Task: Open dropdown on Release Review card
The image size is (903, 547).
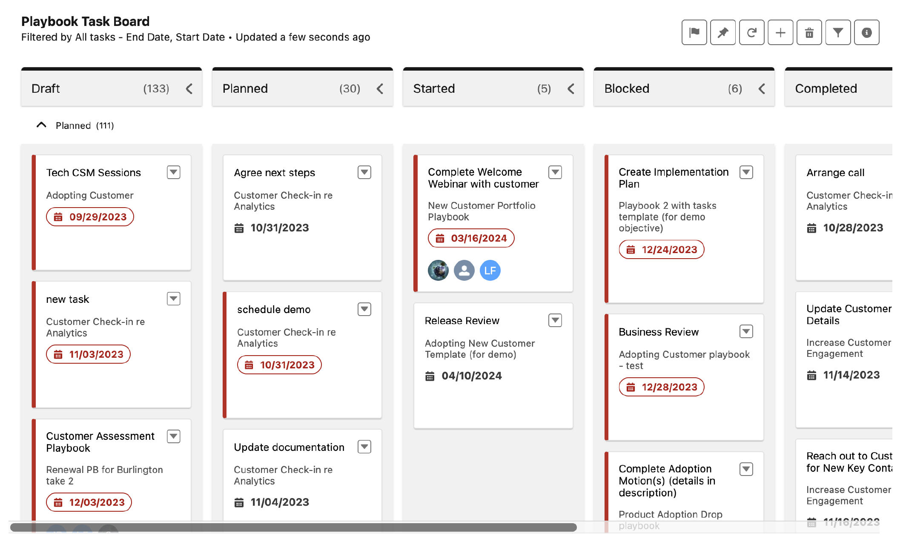Action: [x=555, y=320]
